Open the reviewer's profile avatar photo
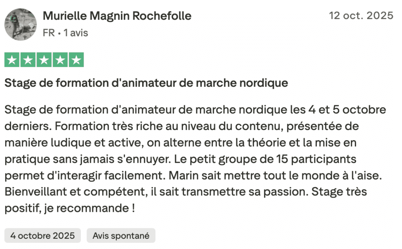The height and width of the screenshot is (249, 402). (x=20, y=24)
